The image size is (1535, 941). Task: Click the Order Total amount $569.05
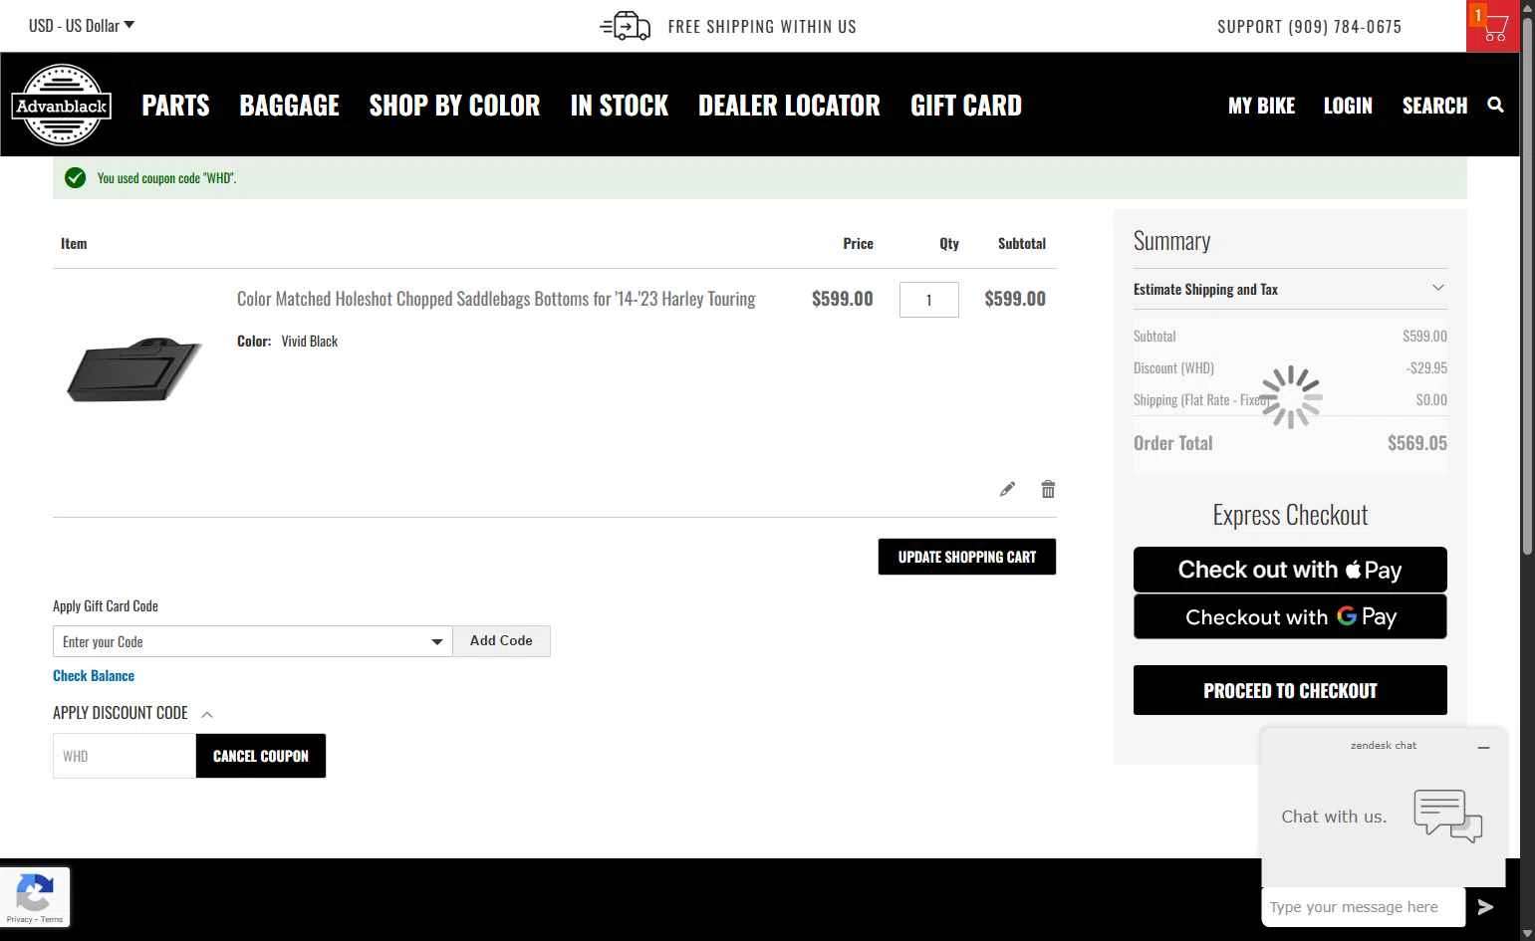coord(1416,443)
